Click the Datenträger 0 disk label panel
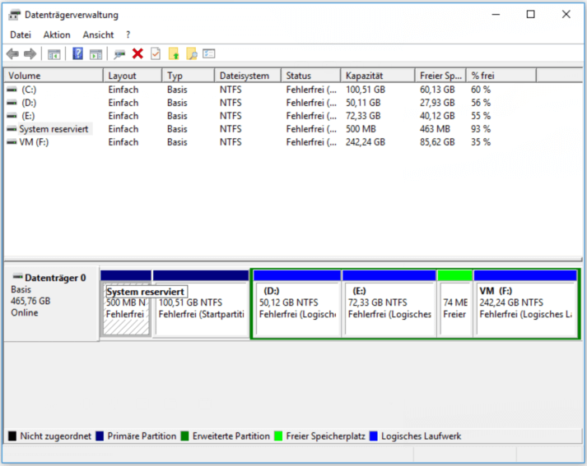The height and width of the screenshot is (466, 587). point(52,303)
